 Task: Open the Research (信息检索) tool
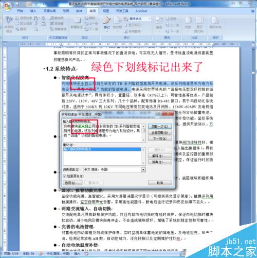[x=24, y=18]
